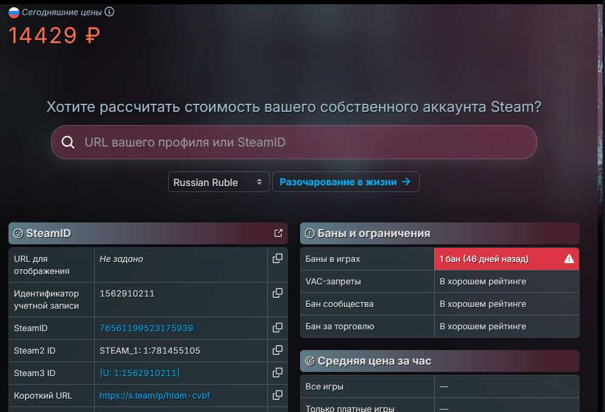605x412 pixels.
Task: Click the Все игры row label
Action: point(324,386)
